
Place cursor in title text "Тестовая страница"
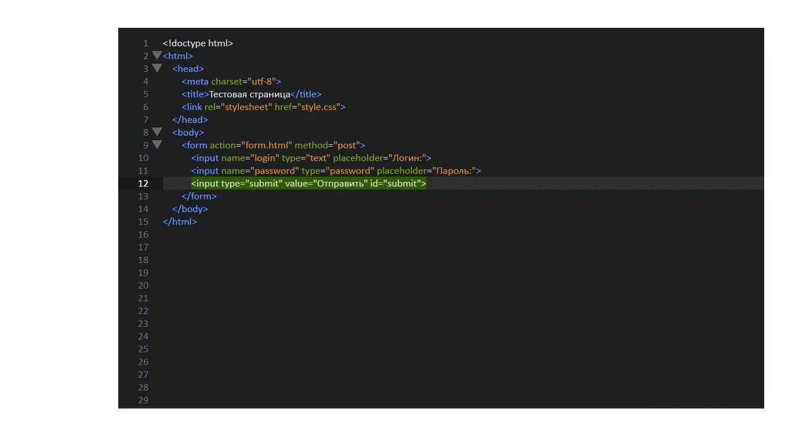click(249, 94)
